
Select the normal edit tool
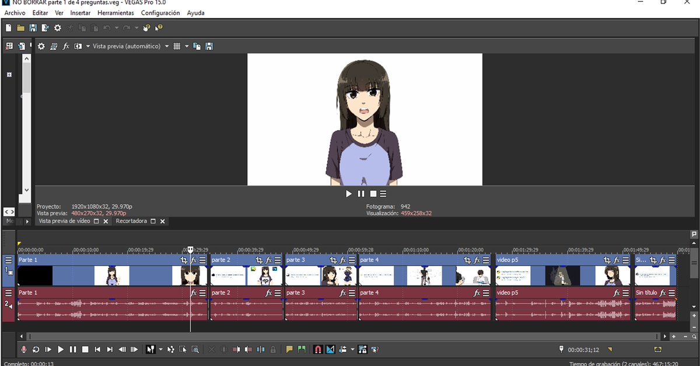(150, 349)
